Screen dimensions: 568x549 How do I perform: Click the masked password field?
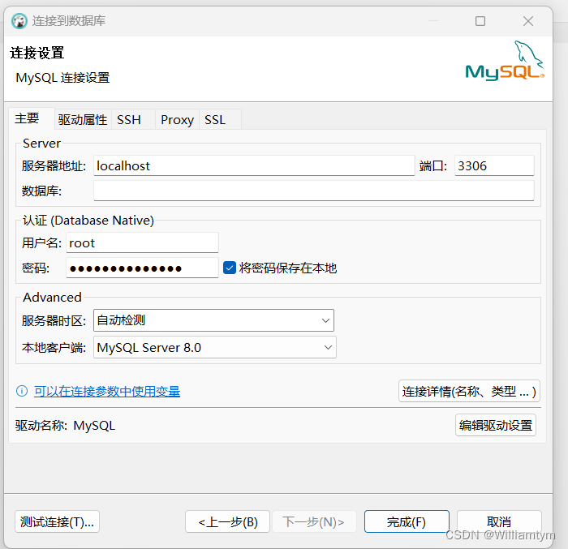pyautogui.click(x=142, y=268)
